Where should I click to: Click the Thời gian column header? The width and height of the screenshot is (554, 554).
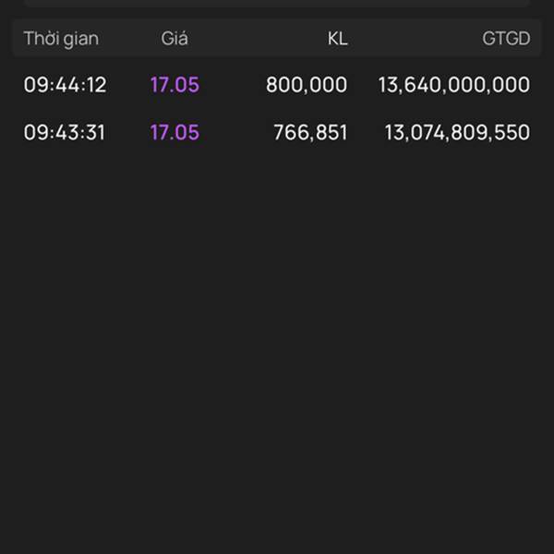tap(61, 39)
